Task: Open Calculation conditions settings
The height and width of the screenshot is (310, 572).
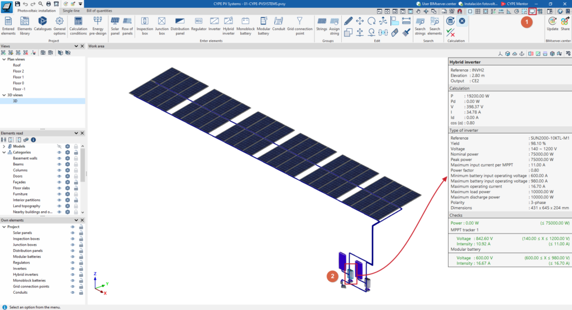Action: (78, 26)
